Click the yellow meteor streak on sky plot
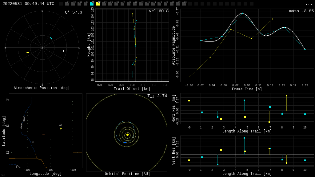The image size is (315, 177). click(x=28, y=53)
